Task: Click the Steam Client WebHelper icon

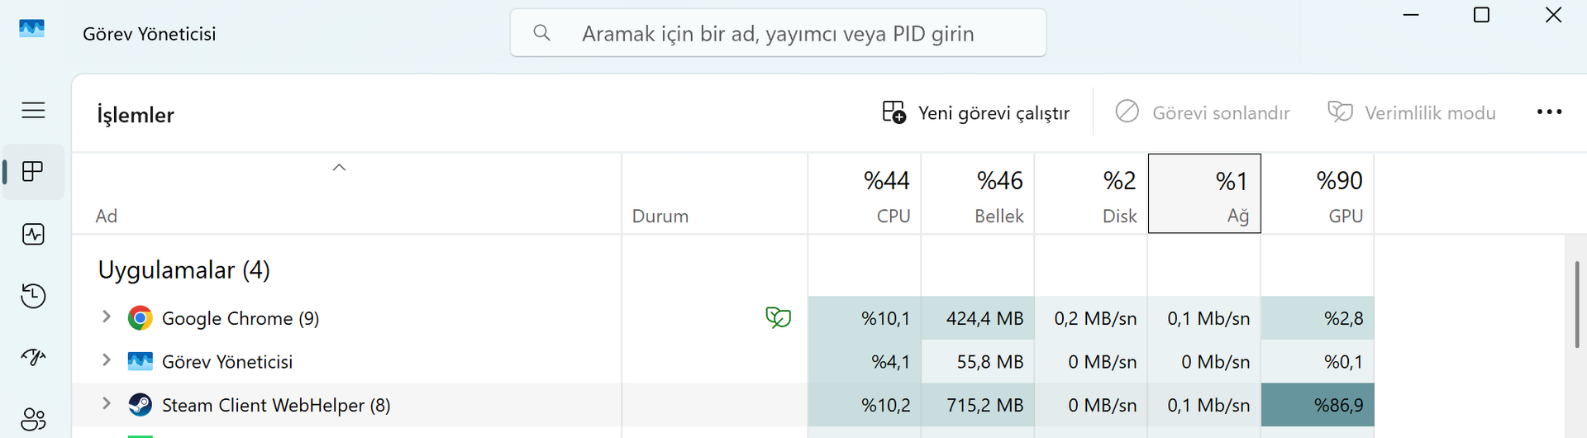Action: pos(141,405)
